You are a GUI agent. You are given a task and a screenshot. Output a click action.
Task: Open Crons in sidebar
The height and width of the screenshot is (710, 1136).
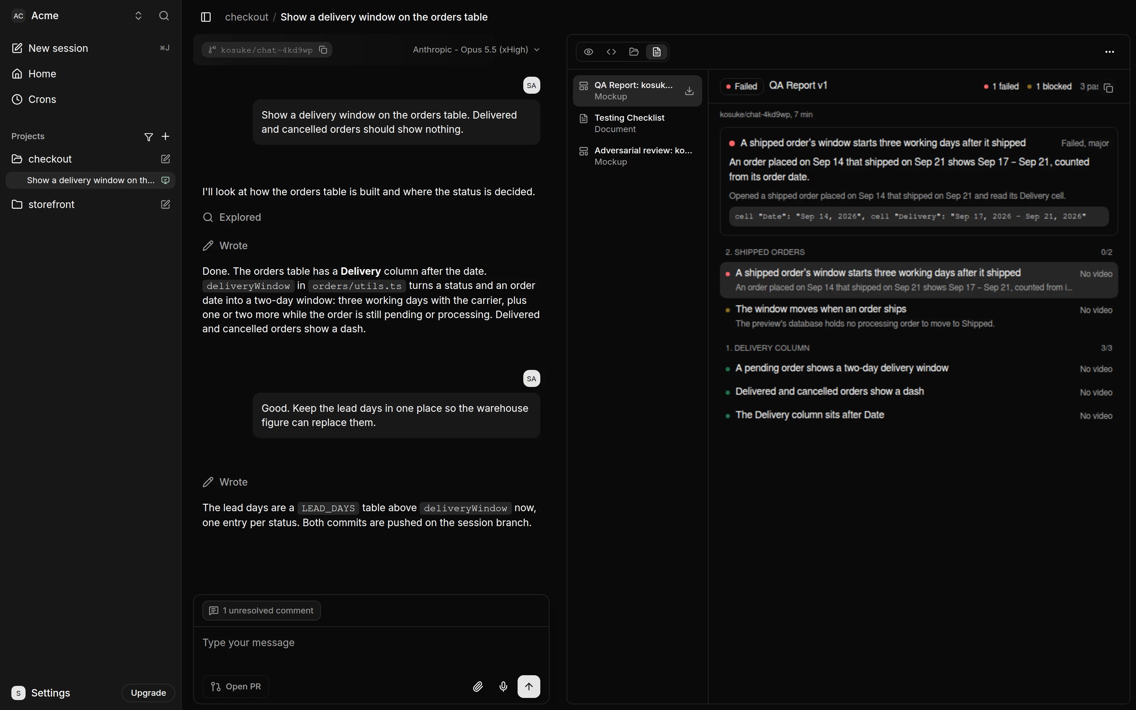pyautogui.click(x=91, y=99)
